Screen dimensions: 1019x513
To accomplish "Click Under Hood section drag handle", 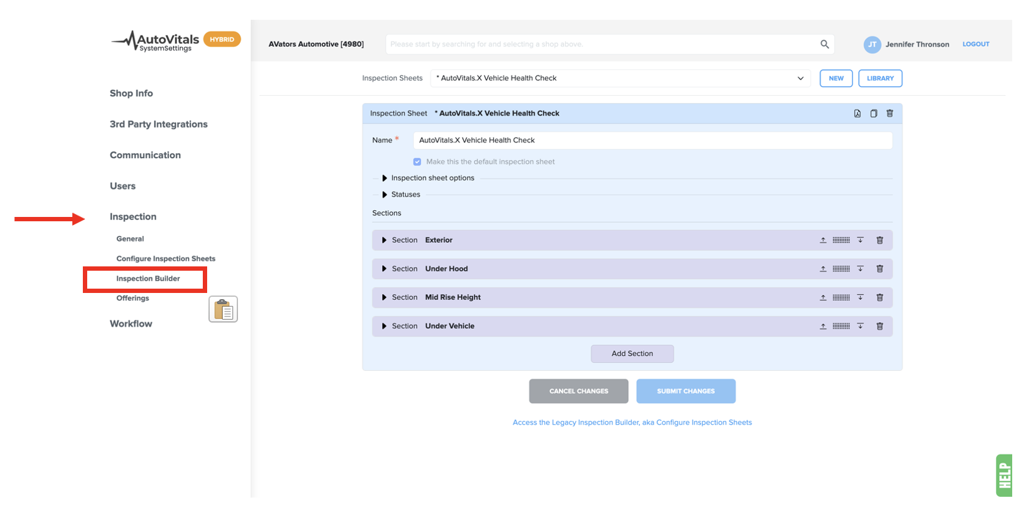I will [x=841, y=269].
